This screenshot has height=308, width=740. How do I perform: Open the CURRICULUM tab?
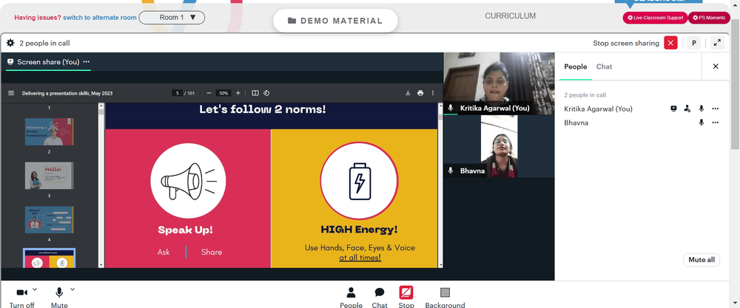pos(510,16)
